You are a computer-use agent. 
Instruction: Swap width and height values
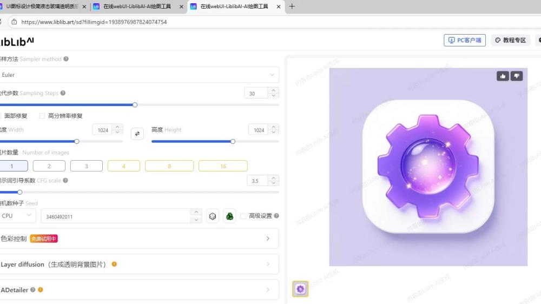point(137,134)
